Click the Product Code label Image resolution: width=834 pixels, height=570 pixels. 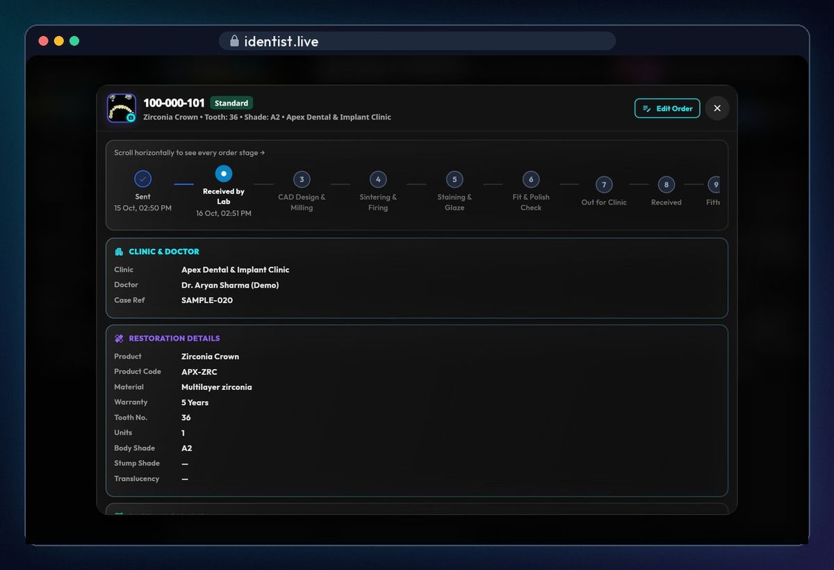[x=138, y=371]
